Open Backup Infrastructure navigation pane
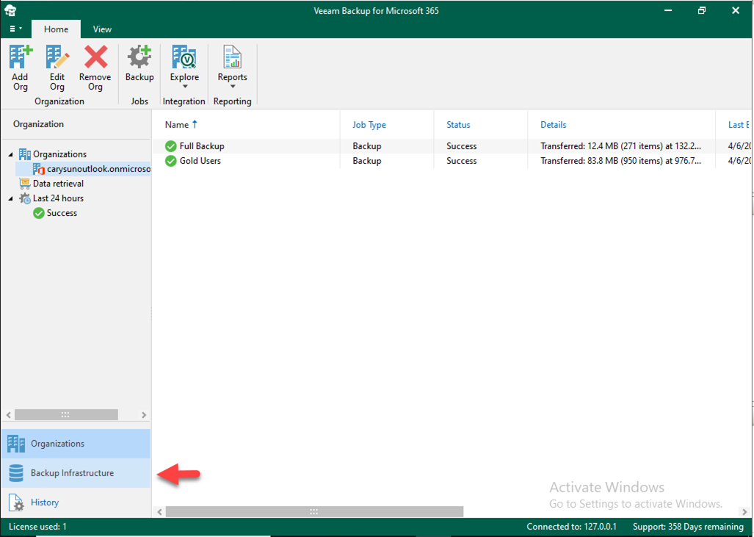Screen dimensions: 754x537 tap(72, 473)
